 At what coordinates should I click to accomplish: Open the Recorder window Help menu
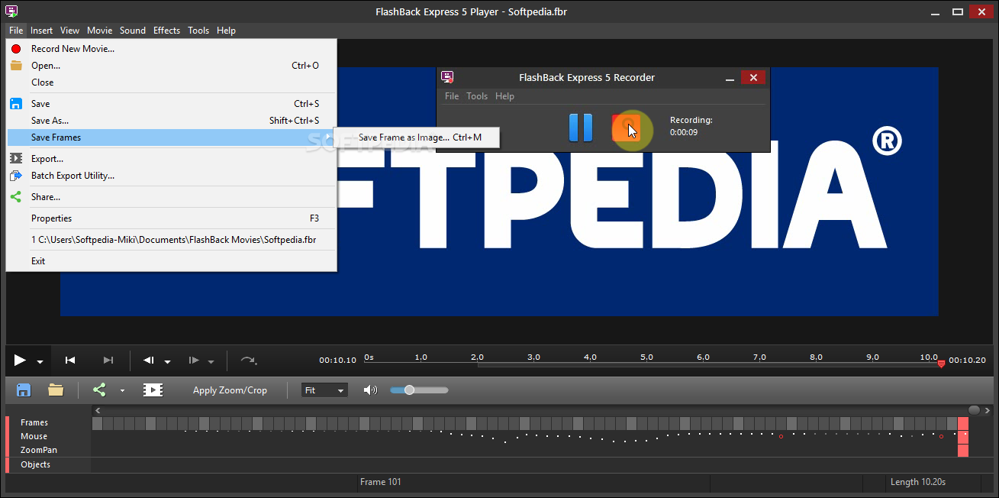point(504,96)
